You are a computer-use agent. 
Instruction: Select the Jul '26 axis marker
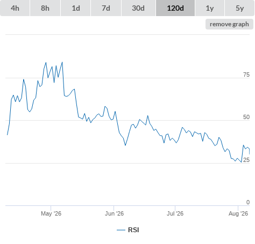point(175,213)
